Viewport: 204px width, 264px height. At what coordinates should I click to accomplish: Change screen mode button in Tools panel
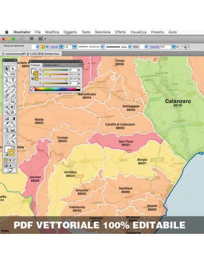point(10,170)
